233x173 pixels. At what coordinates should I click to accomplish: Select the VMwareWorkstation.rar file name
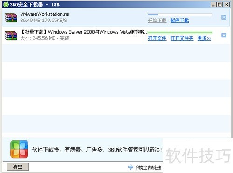[45, 14]
